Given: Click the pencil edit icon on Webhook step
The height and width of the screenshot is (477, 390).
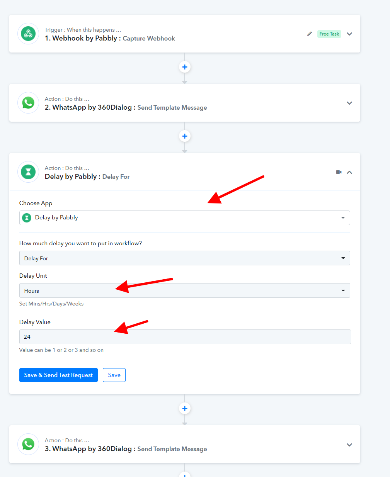Looking at the screenshot, I should point(309,34).
